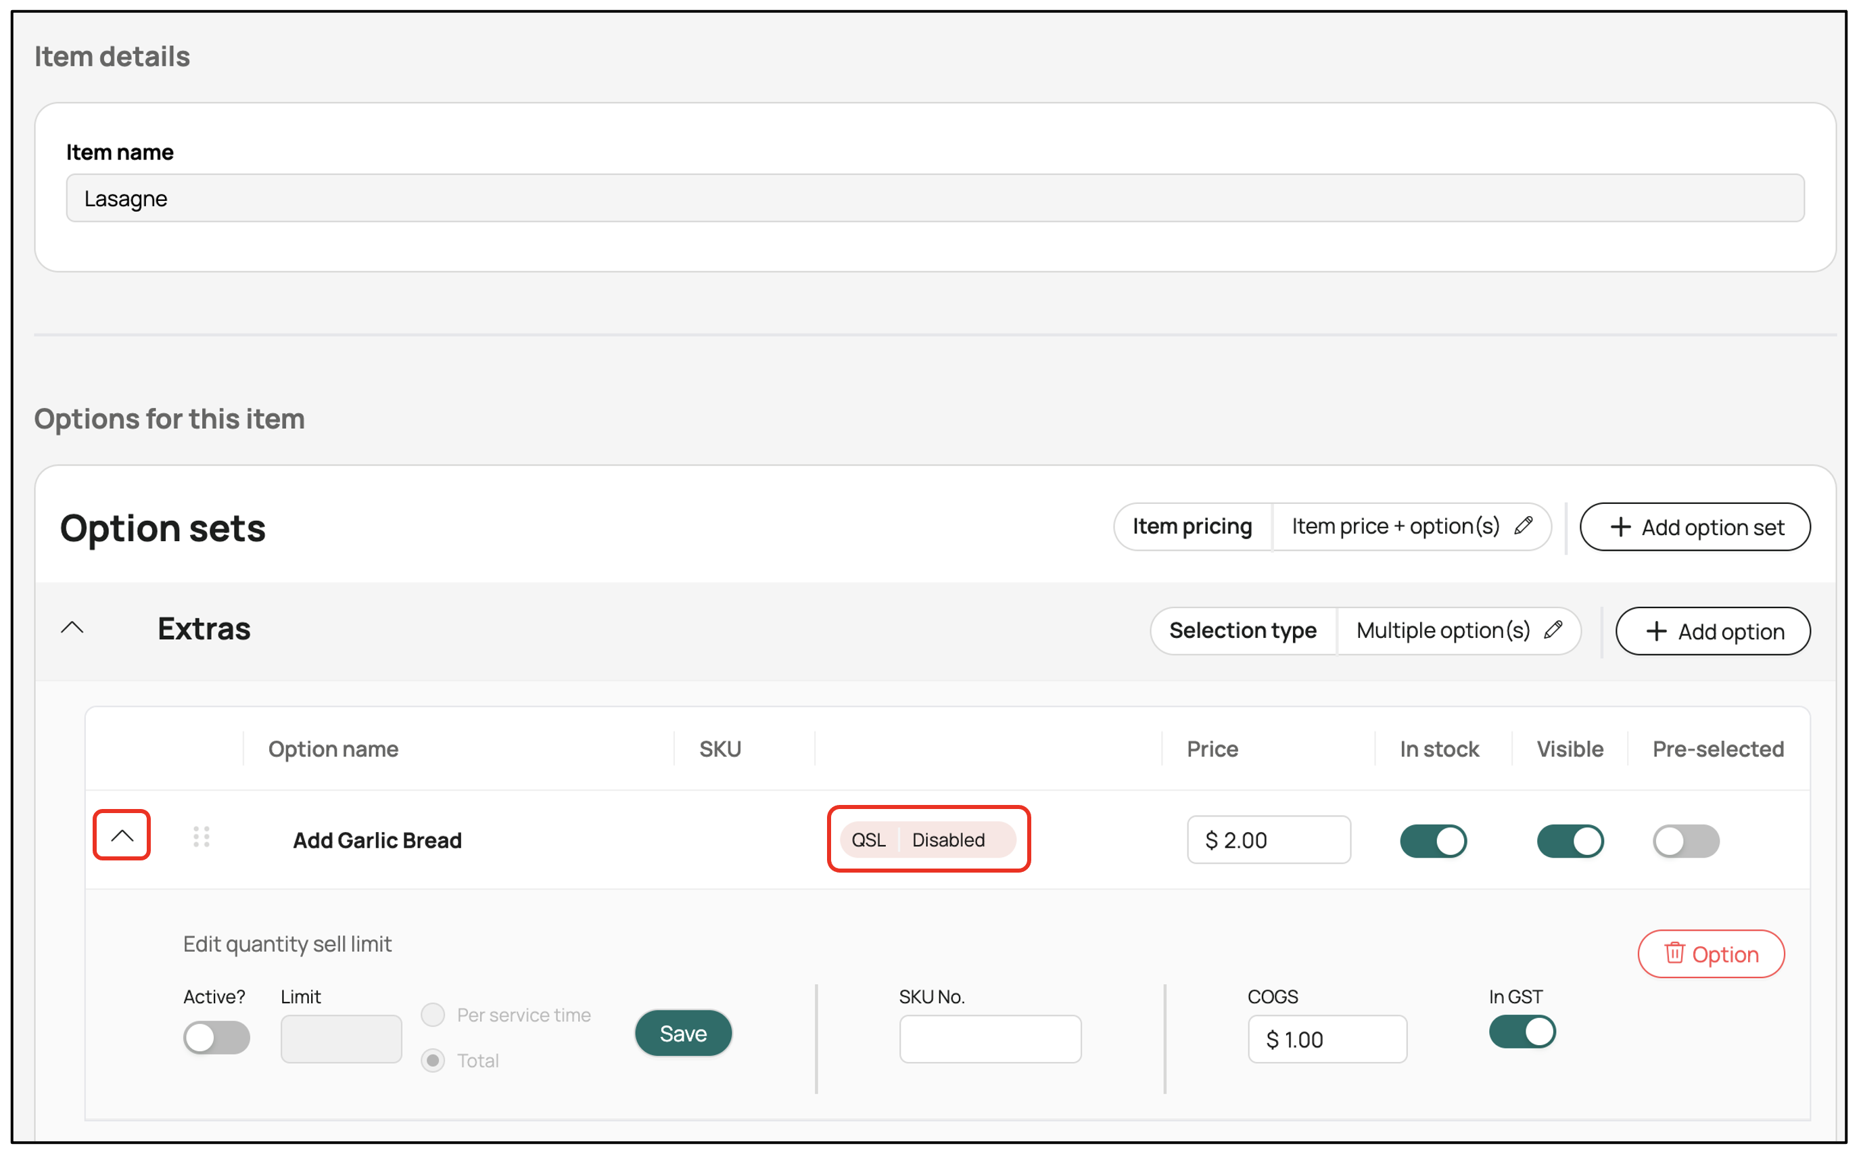The height and width of the screenshot is (1154, 1861).
Task: Select the Total radio button
Action: click(433, 1060)
